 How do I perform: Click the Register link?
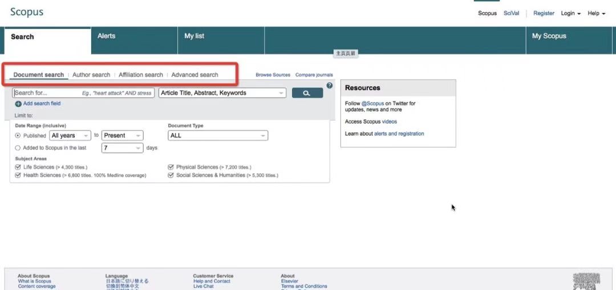point(544,13)
